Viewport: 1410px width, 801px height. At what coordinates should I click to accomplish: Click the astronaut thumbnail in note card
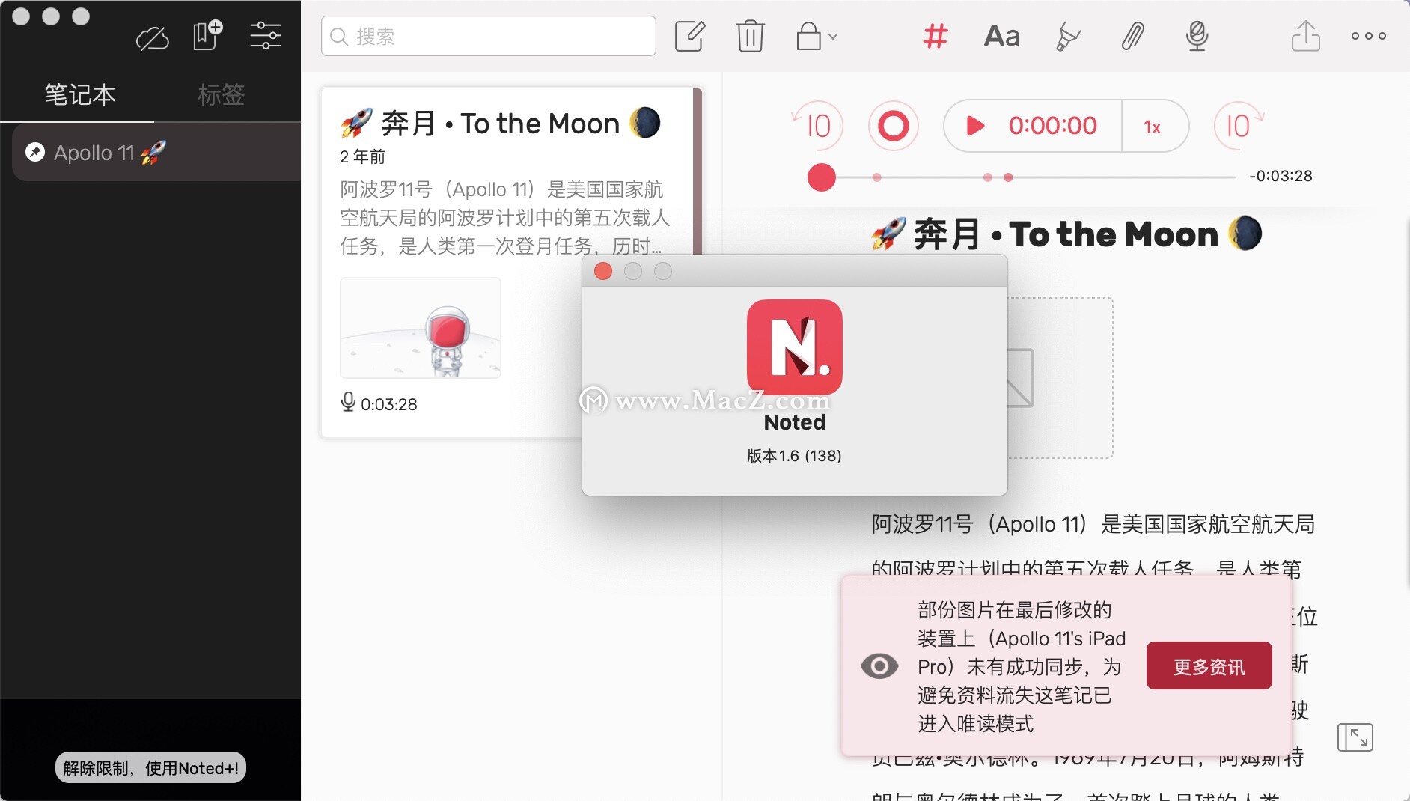click(x=421, y=328)
